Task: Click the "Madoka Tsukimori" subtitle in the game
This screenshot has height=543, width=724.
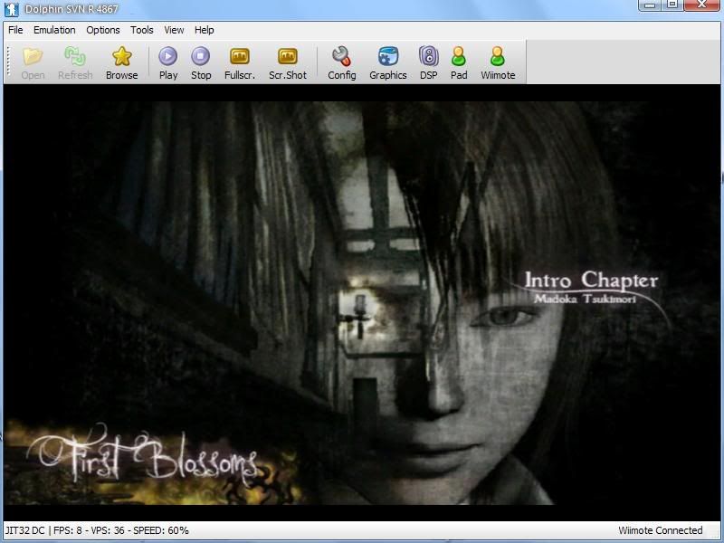Action: pos(586,299)
